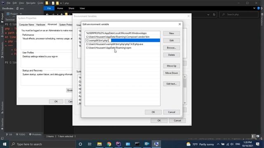Click the Edit button beside the path list

172,40
